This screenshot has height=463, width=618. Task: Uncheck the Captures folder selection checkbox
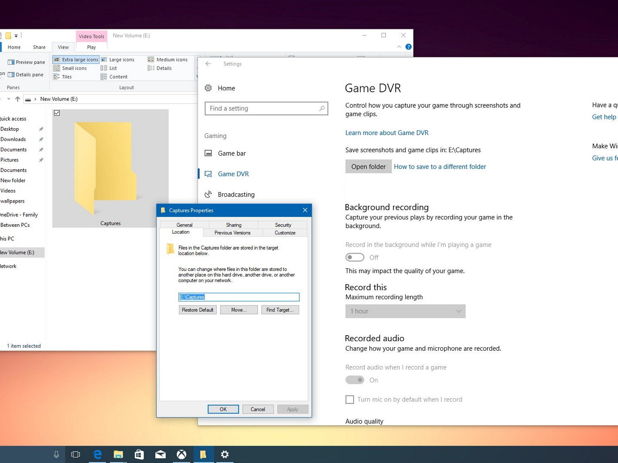click(x=57, y=113)
